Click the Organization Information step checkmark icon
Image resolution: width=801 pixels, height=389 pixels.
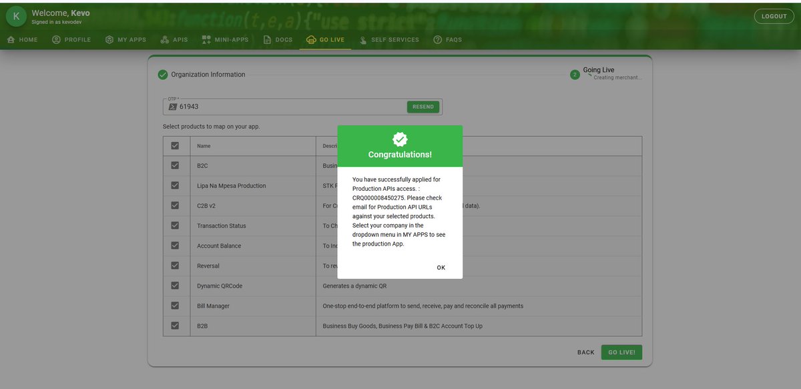click(163, 75)
